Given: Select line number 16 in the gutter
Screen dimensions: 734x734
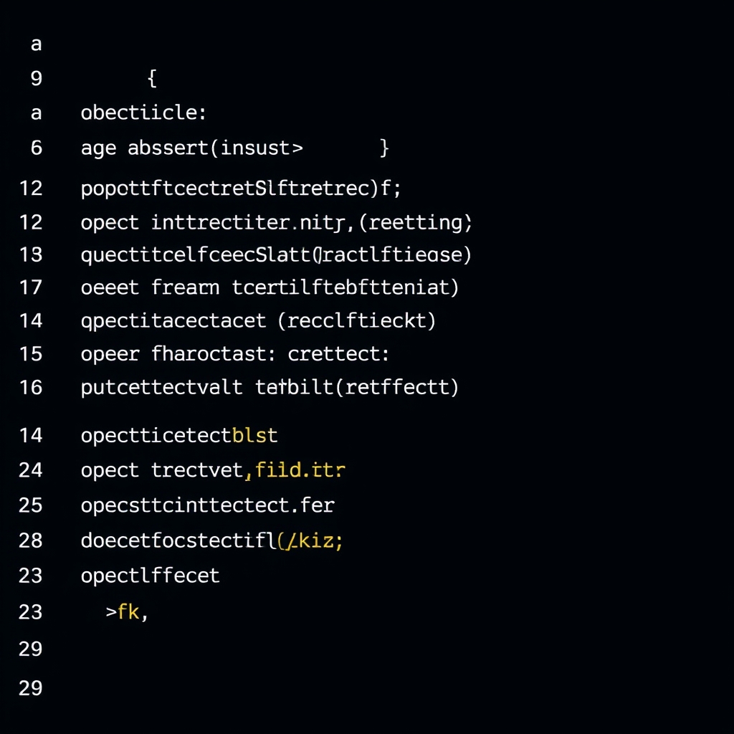Looking at the screenshot, I should [x=31, y=388].
